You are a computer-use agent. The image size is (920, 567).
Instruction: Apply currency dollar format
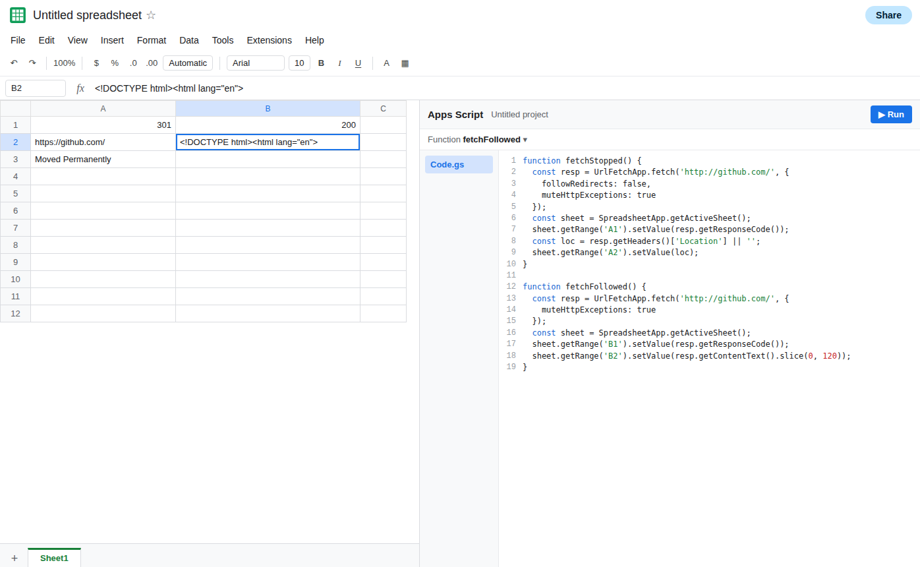coord(96,63)
